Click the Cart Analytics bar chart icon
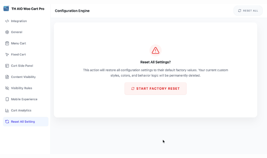This screenshot has height=158, width=267. pyautogui.click(x=7, y=111)
